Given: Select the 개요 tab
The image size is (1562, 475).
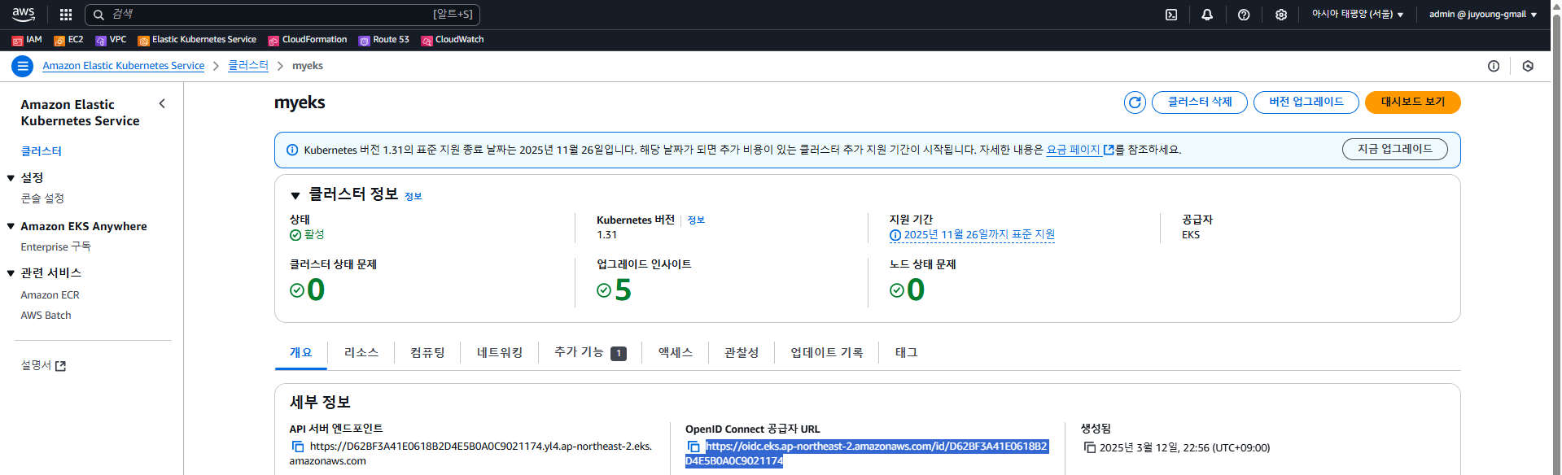Looking at the screenshot, I should click(301, 352).
